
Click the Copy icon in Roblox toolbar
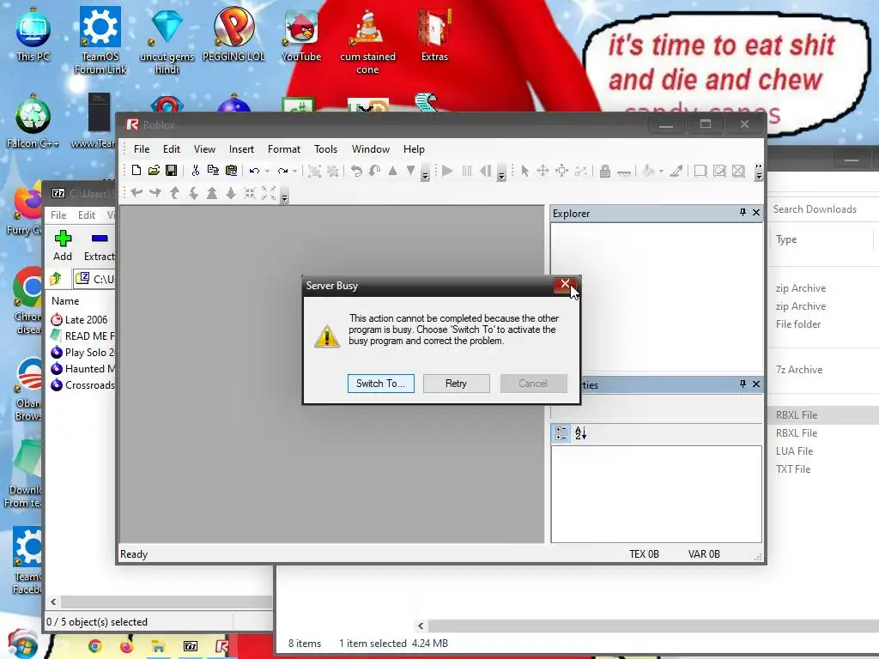tap(213, 171)
